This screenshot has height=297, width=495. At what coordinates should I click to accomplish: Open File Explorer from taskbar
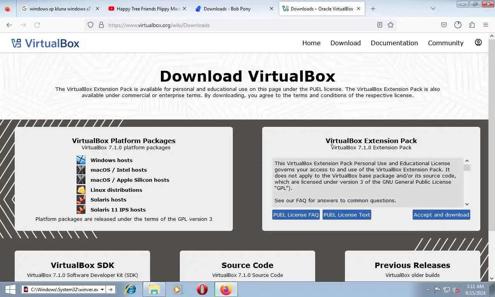pyautogui.click(x=154, y=289)
